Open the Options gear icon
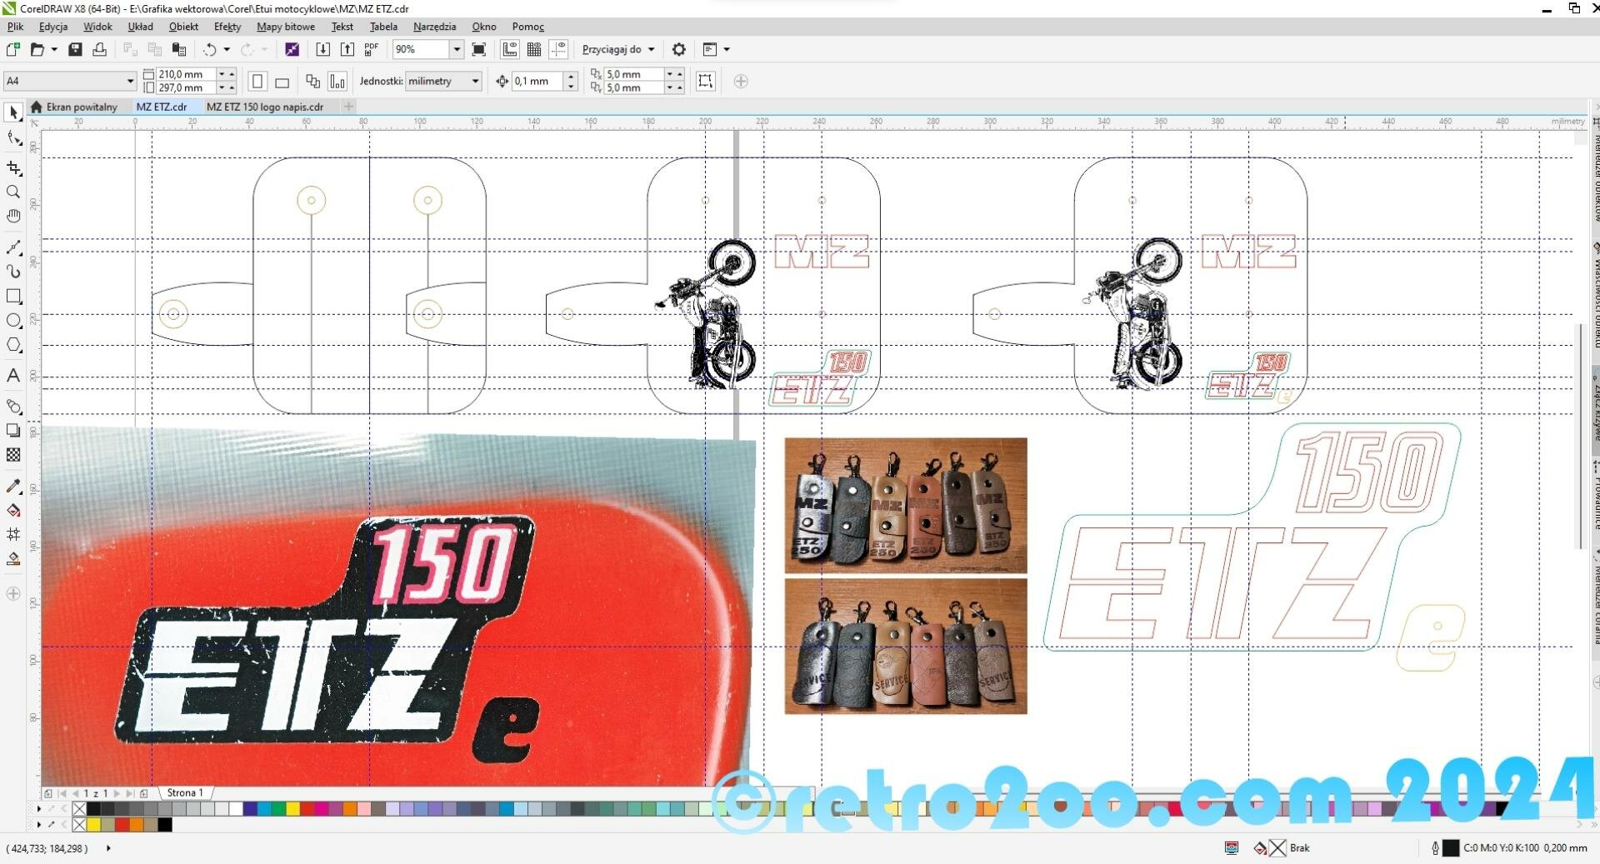 pos(679,50)
